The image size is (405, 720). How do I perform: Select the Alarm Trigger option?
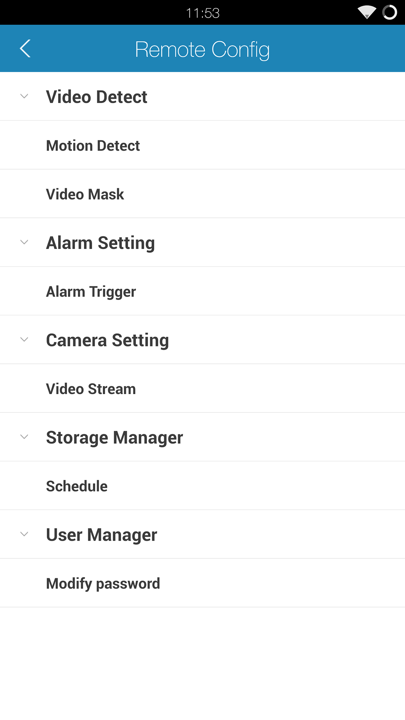click(x=91, y=291)
